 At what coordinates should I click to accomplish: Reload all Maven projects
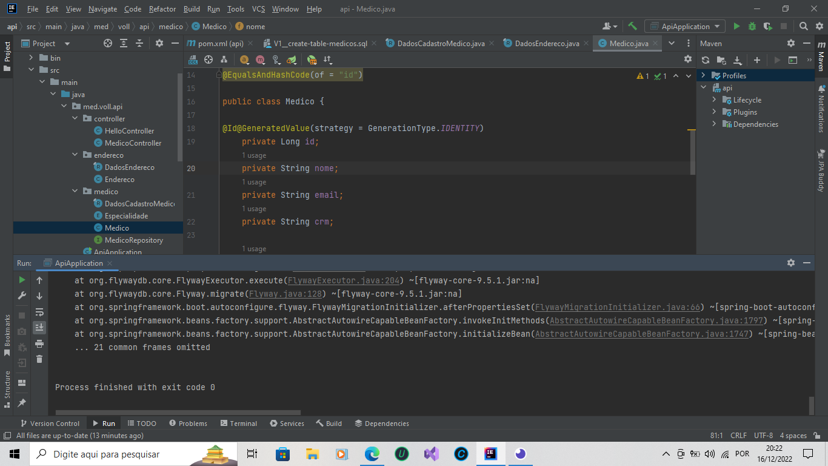[706, 60]
